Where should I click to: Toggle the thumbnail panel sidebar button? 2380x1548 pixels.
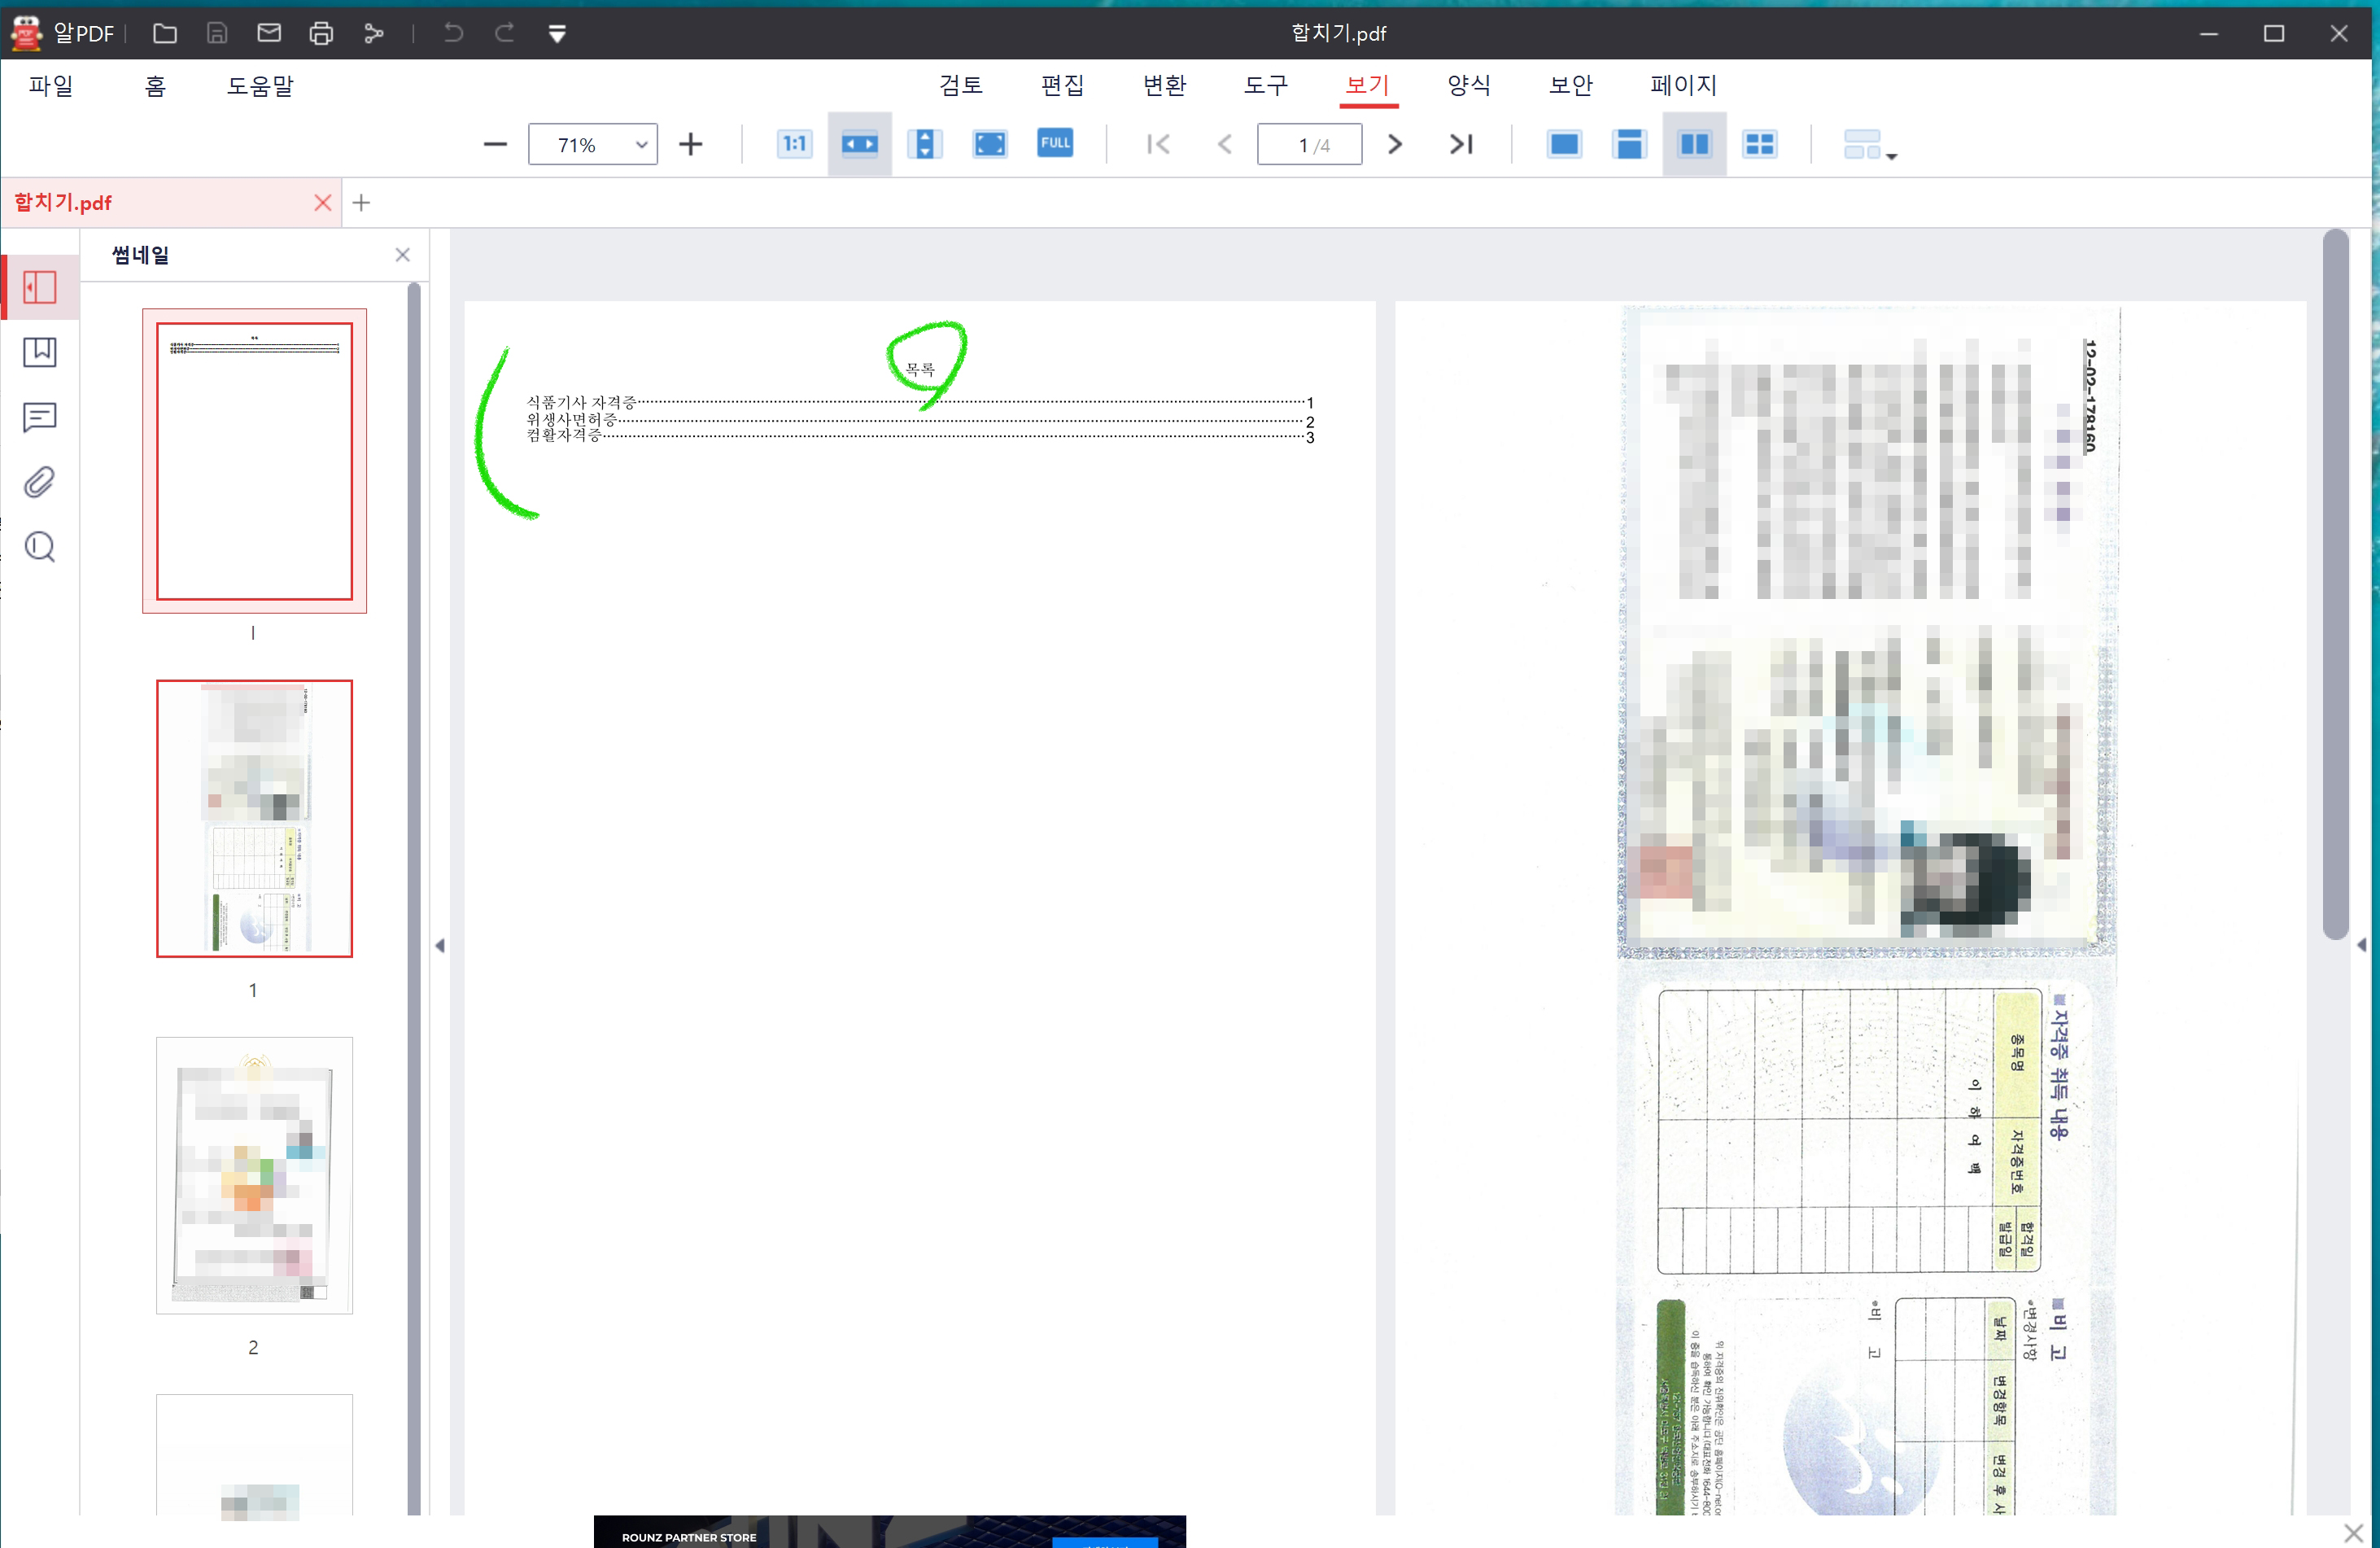coord(39,288)
